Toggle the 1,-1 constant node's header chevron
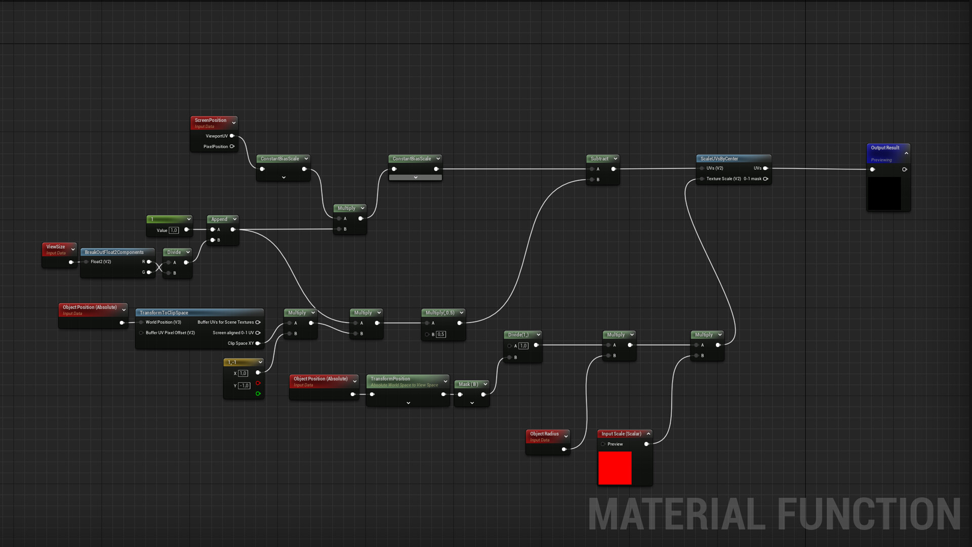 click(260, 362)
